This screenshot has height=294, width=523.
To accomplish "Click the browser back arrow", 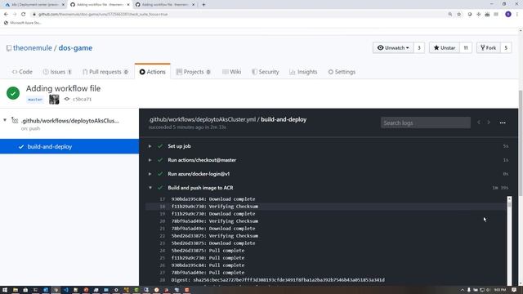I will coord(6,15).
